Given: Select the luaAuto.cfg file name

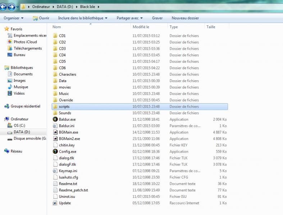Looking at the screenshot, I should (x=68, y=177).
